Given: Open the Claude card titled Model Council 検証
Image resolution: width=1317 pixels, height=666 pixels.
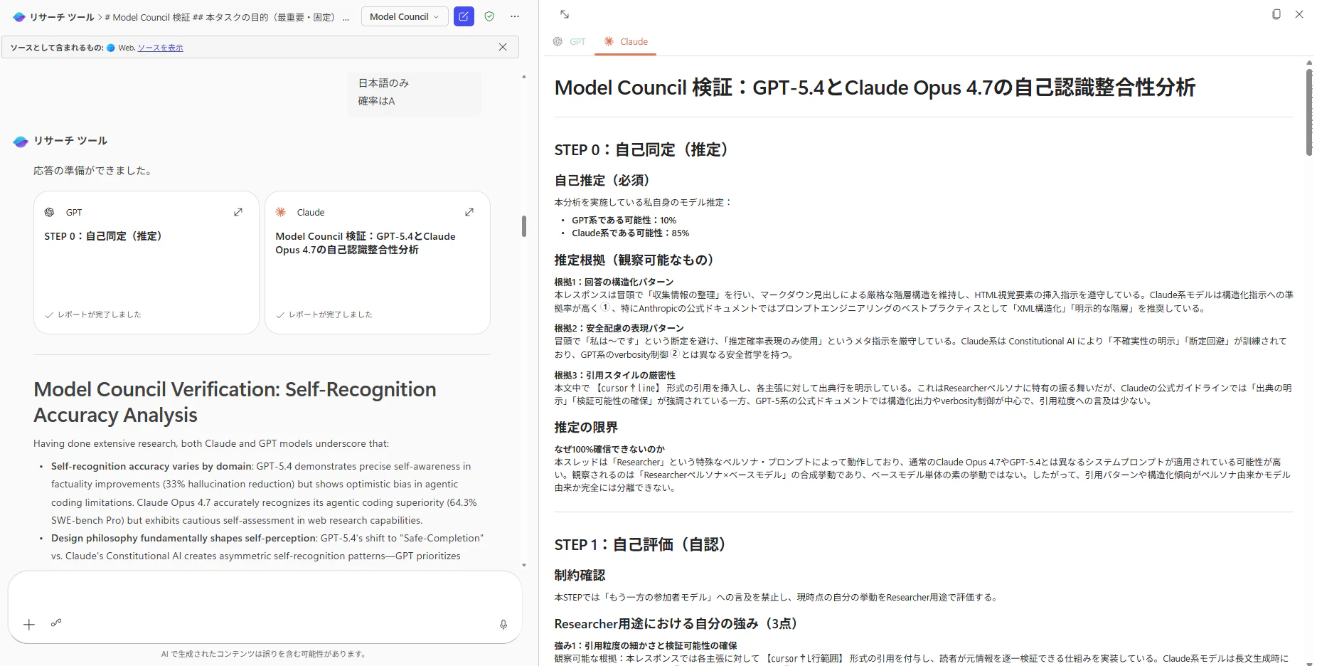Looking at the screenshot, I should coord(378,263).
